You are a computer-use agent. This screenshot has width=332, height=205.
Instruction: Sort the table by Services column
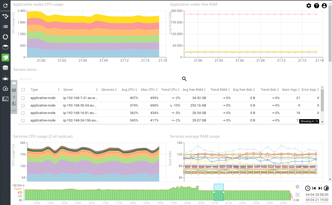coord(109,90)
